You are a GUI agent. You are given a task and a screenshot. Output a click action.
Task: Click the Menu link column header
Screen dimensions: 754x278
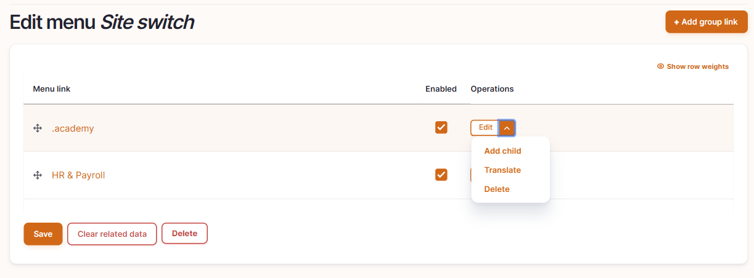52,89
